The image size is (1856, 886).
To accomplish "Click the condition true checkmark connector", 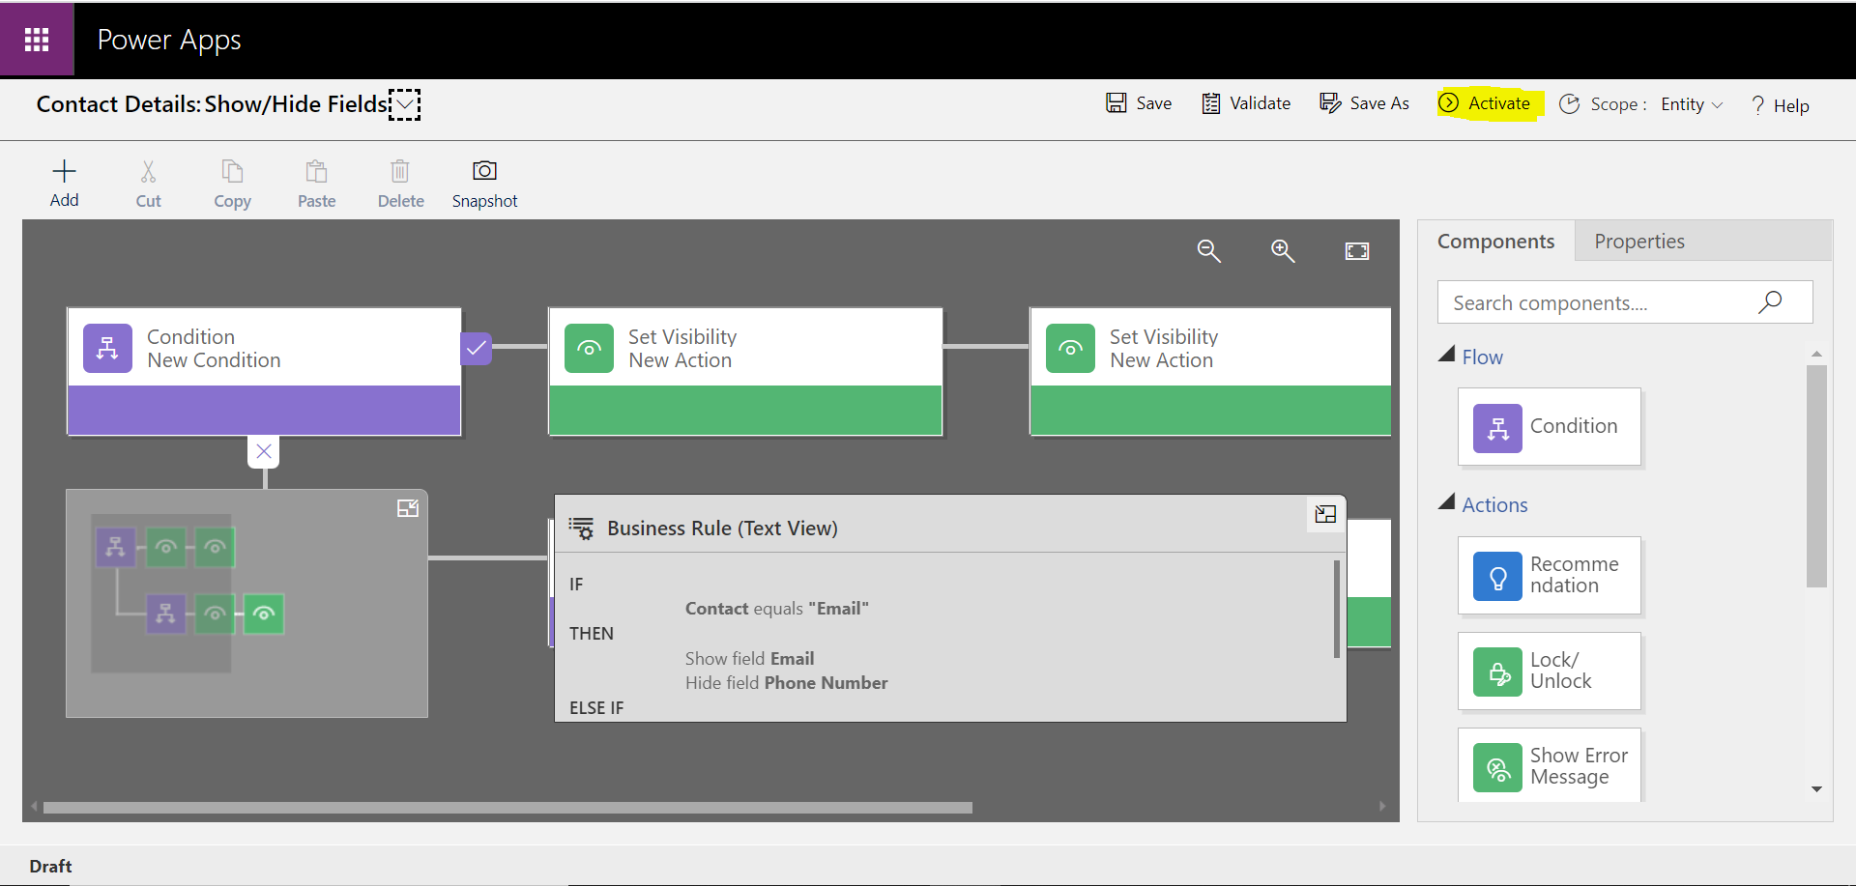I will 477,348.
